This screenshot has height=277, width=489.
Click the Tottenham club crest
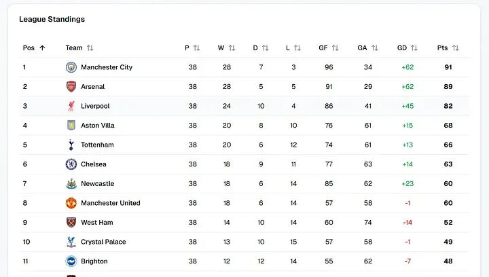point(71,145)
